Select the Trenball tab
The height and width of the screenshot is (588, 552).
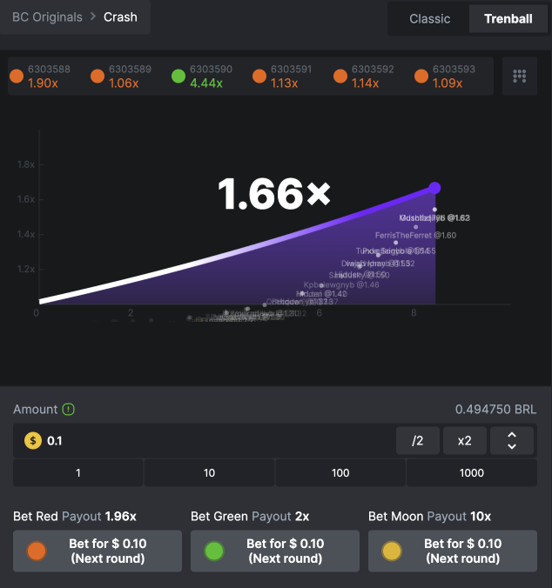(x=508, y=19)
